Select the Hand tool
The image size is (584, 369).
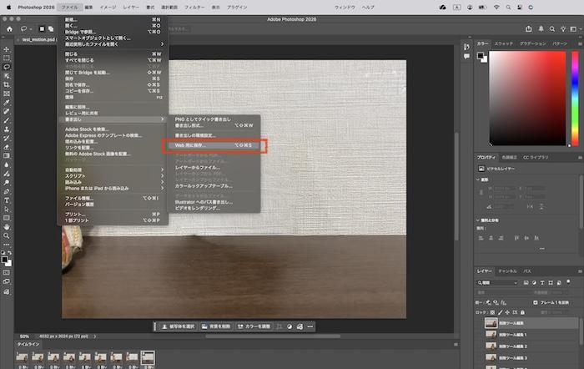click(x=7, y=227)
